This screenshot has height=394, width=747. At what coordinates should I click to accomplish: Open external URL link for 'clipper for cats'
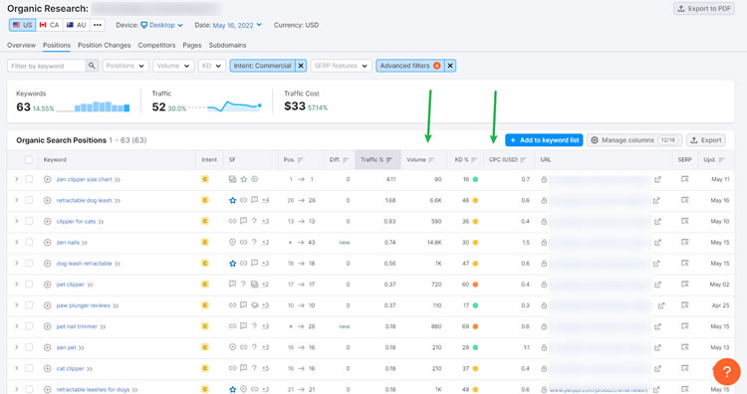click(657, 221)
